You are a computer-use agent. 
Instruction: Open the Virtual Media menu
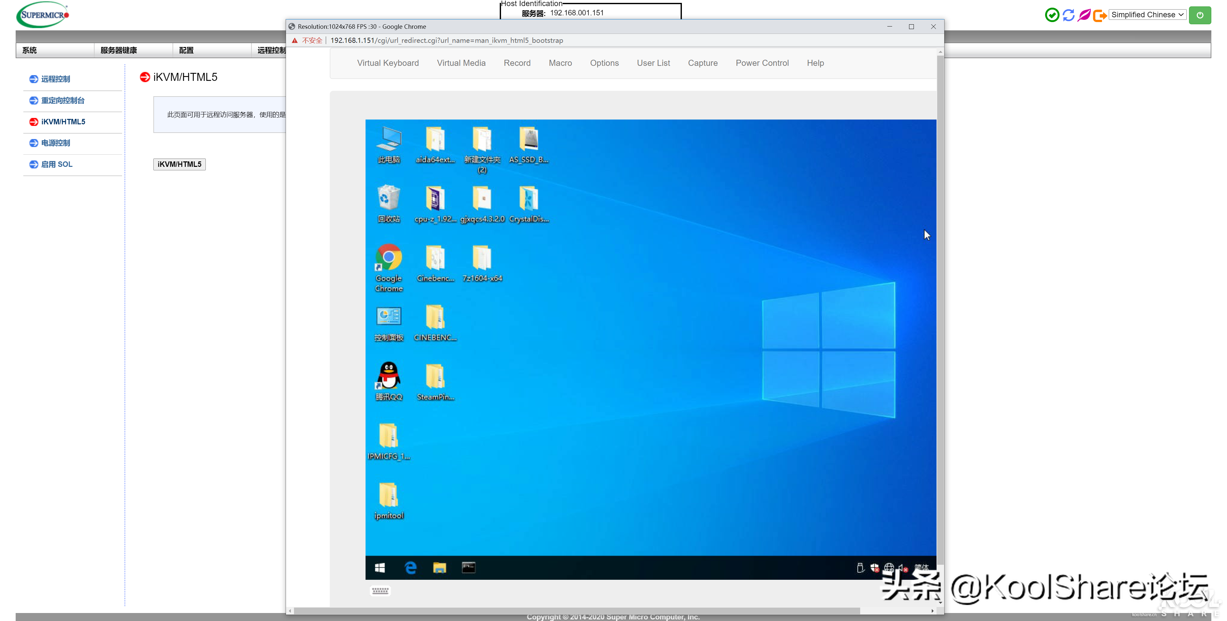click(461, 63)
